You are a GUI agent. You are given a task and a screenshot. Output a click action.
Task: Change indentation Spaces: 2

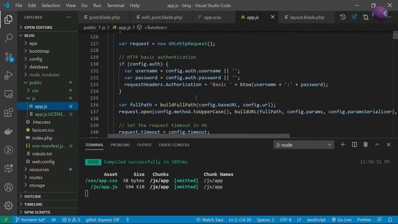pyautogui.click(x=266, y=220)
